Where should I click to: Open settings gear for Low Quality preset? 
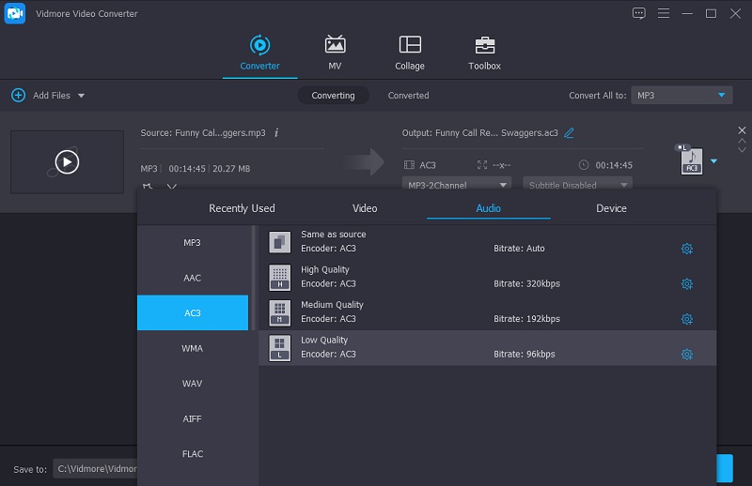tap(687, 355)
